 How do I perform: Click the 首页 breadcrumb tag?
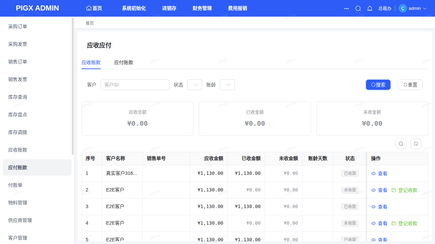[90, 23]
